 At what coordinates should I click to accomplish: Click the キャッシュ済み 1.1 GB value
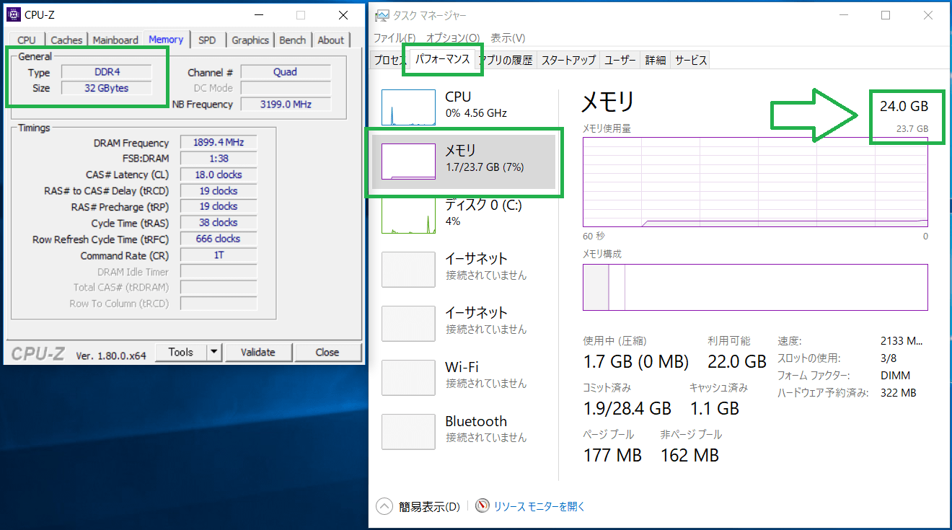pos(715,409)
